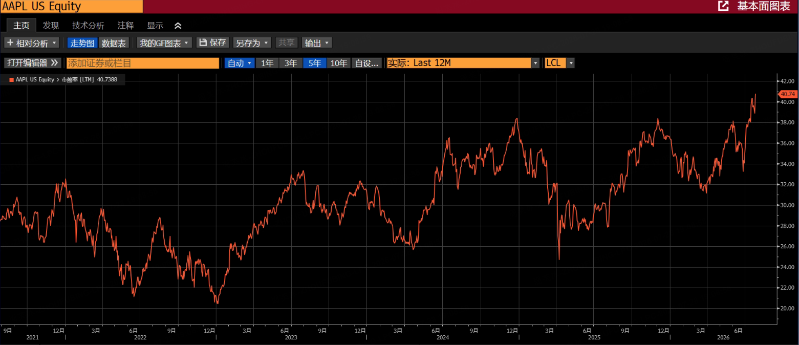Click the 2023 year label on axis
This screenshot has height=345, width=799.
coord(291,338)
